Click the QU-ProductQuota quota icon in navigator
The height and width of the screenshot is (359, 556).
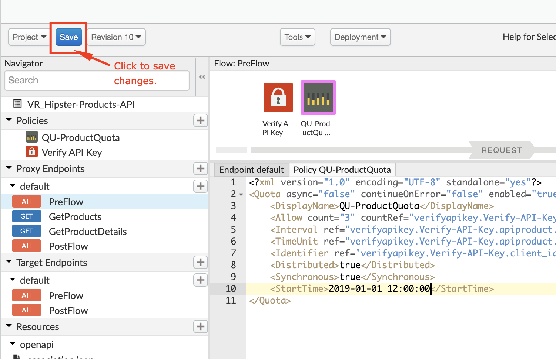click(x=32, y=137)
